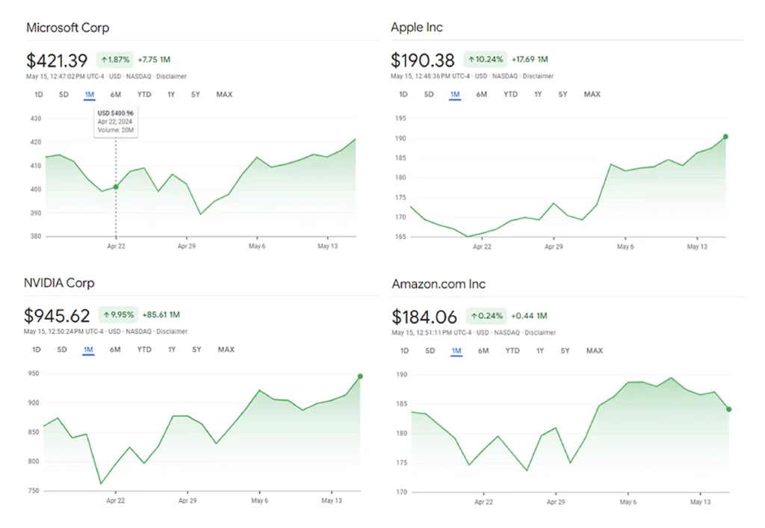Show MAX history for Amazon chart
This screenshot has height=528, width=765.
[x=594, y=351]
